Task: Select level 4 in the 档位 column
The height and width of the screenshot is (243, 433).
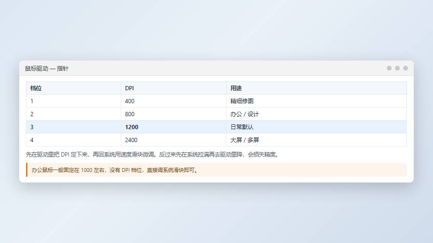Action: pos(74,140)
